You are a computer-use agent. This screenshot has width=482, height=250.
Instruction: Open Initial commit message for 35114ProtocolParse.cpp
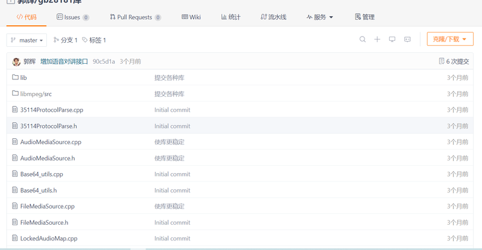point(172,110)
